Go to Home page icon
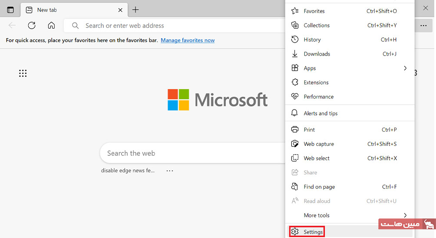The width and height of the screenshot is (436, 238). (51, 26)
